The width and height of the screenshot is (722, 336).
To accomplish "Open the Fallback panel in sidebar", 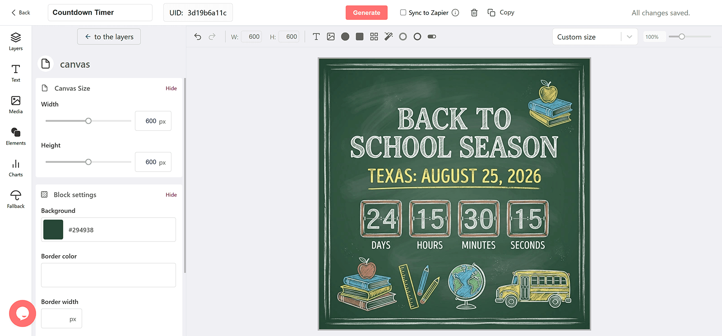I will click(x=16, y=199).
